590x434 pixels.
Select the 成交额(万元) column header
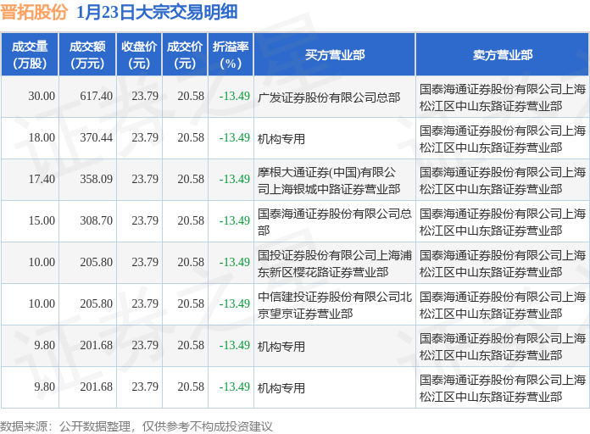point(87,55)
